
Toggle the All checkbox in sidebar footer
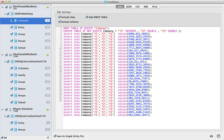[2, 137]
